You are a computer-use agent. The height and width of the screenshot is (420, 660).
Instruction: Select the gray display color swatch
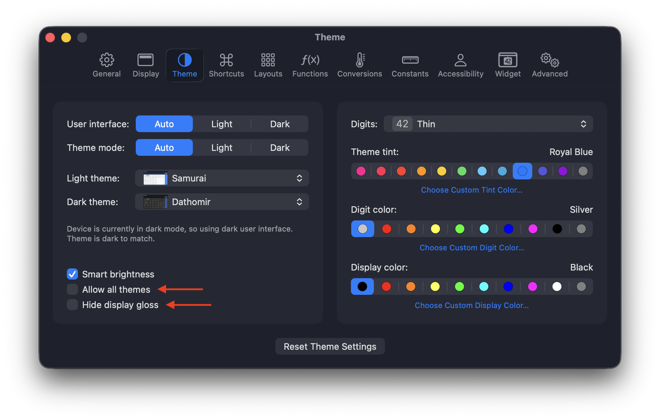[x=581, y=286]
